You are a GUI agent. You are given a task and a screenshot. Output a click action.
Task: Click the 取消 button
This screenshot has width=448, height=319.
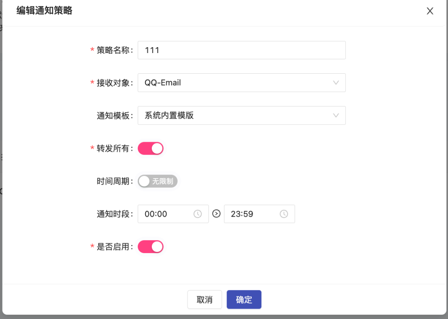[205, 300]
